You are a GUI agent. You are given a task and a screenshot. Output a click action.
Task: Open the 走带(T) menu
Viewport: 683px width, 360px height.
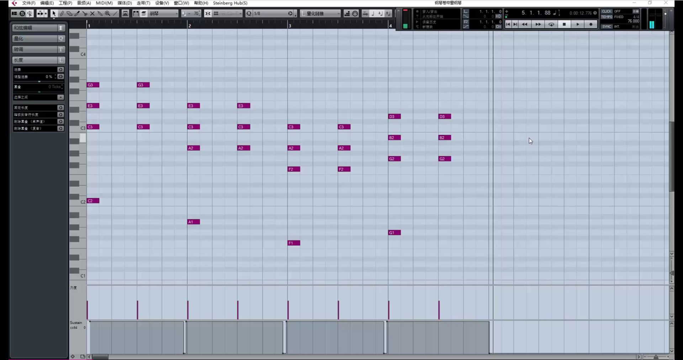[143, 3]
